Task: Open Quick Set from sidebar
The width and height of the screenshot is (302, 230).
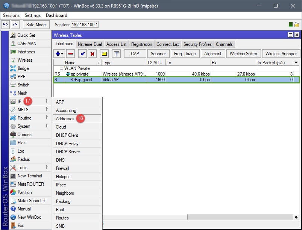Action: [x=30, y=35]
